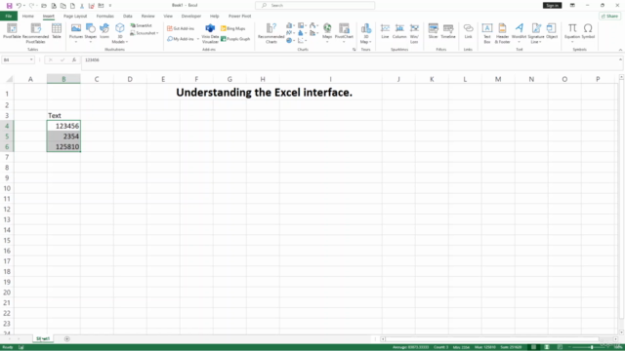Insert an Object from Text group

552,31
